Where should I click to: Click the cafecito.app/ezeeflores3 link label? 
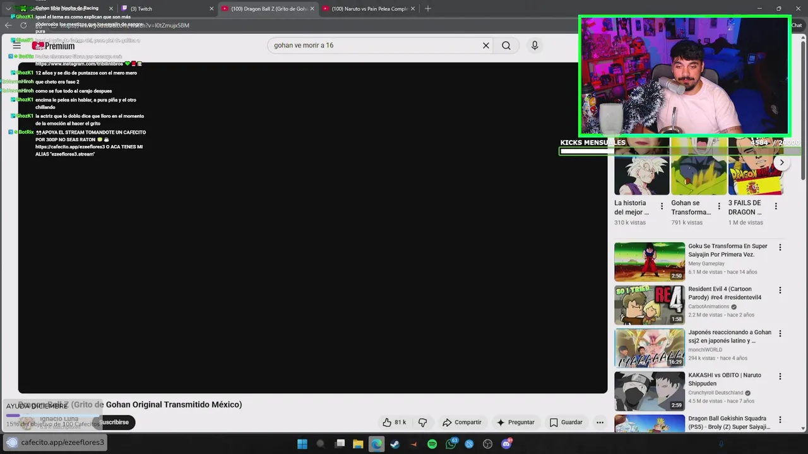[62, 443]
